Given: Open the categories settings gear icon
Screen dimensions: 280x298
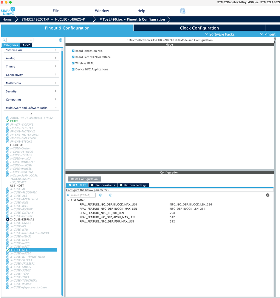Looking at the screenshot, I should tap(61, 40).
